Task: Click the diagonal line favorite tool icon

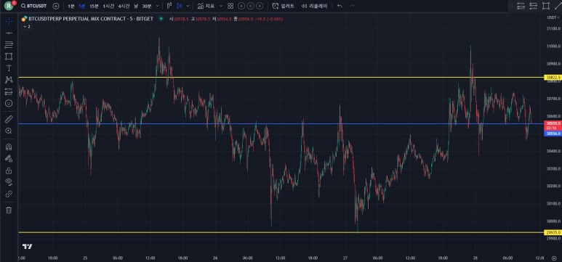Action: pyautogui.click(x=558, y=6)
